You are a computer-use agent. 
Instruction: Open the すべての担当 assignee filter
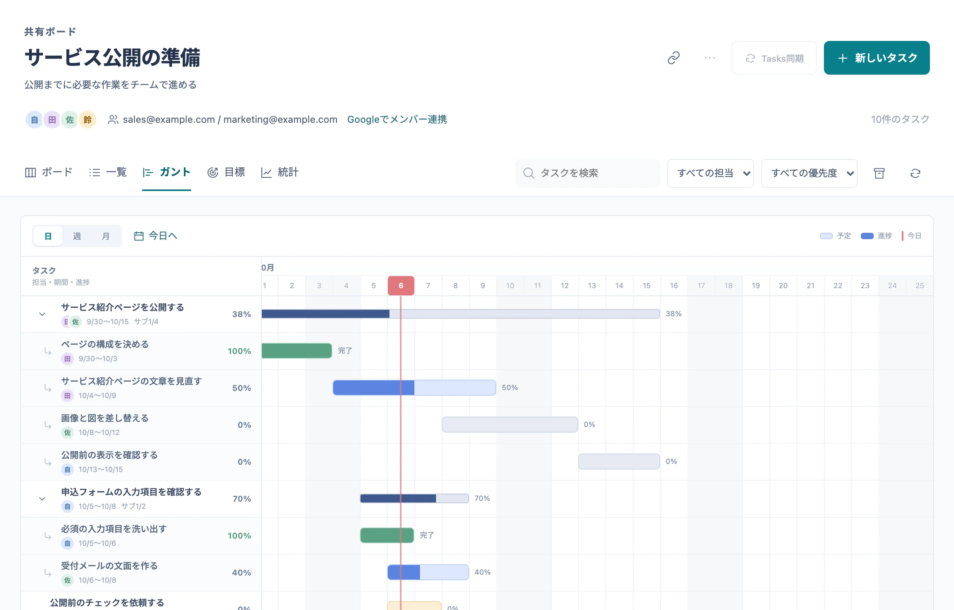point(710,173)
